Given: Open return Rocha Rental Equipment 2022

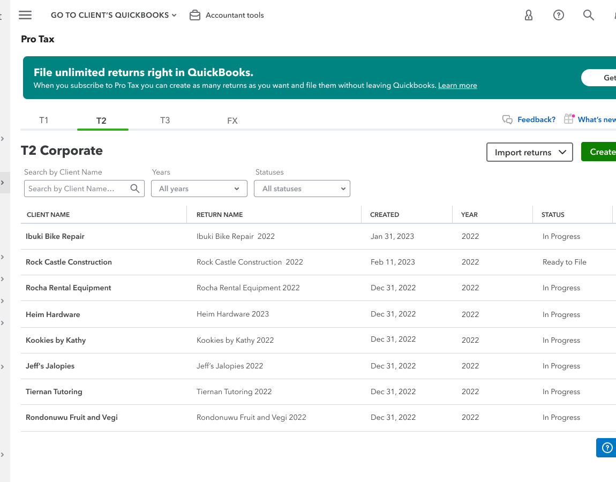Looking at the screenshot, I should [248, 288].
